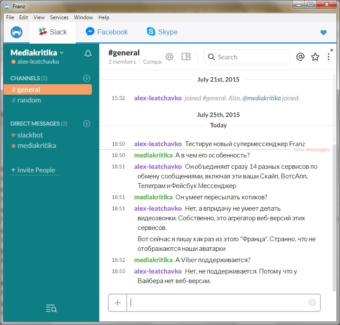Click the 18:52 timestamp
Screen dimensions: 340x325
118,260
